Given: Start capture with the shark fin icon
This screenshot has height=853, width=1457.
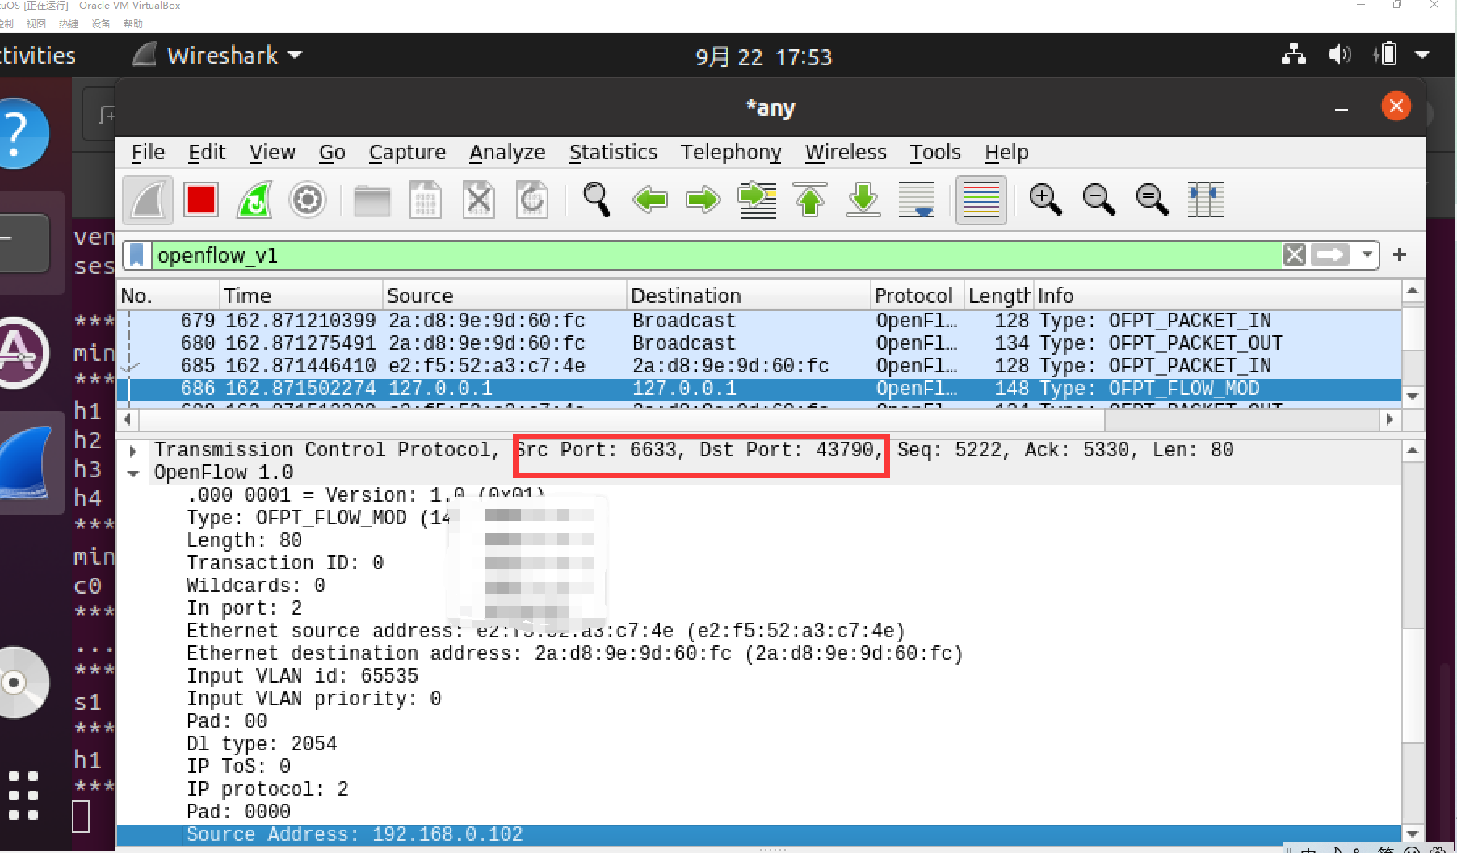Looking at the screenshot, I should pyautogui.click(x=148, y=200).
